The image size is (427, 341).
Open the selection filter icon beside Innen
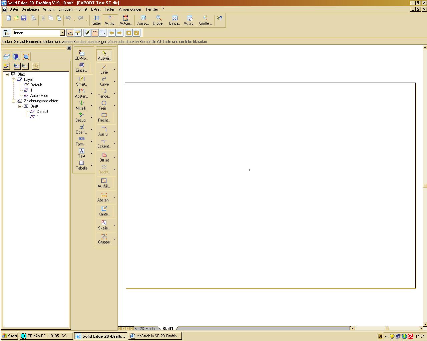pos(6,33)
